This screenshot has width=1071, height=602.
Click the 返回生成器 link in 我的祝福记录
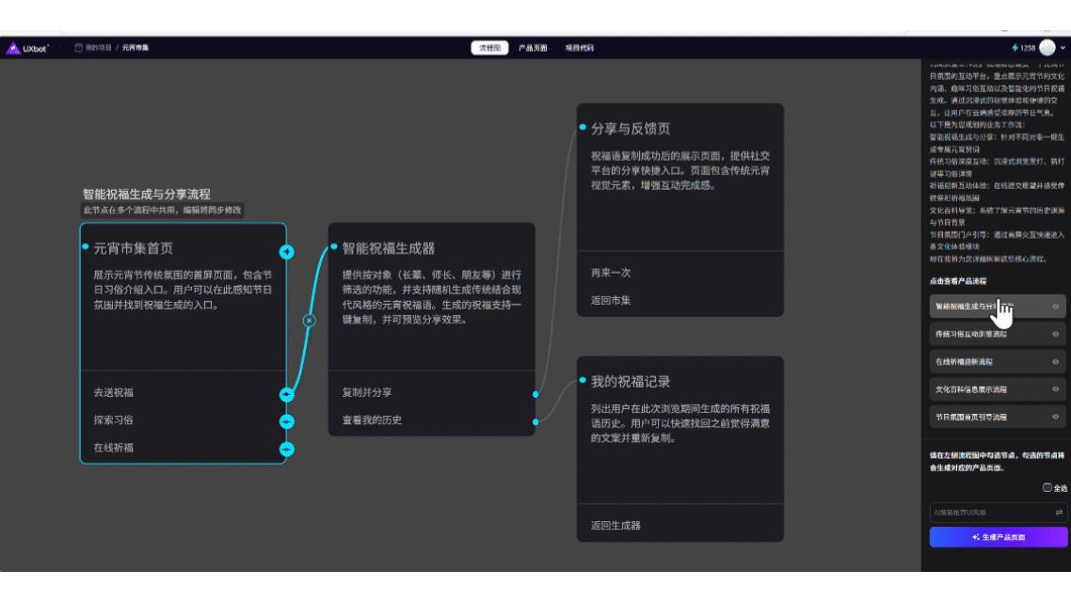click(616, 526)
